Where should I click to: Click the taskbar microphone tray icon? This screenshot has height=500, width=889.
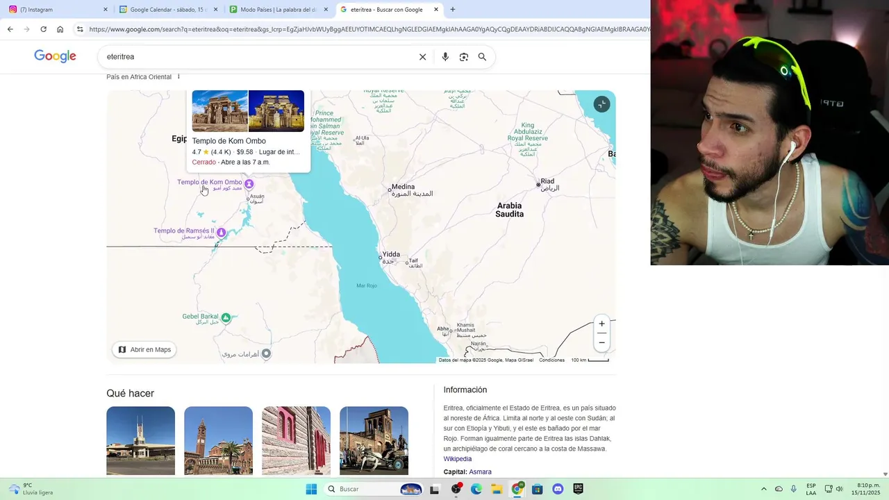click(x=793, y=489)
